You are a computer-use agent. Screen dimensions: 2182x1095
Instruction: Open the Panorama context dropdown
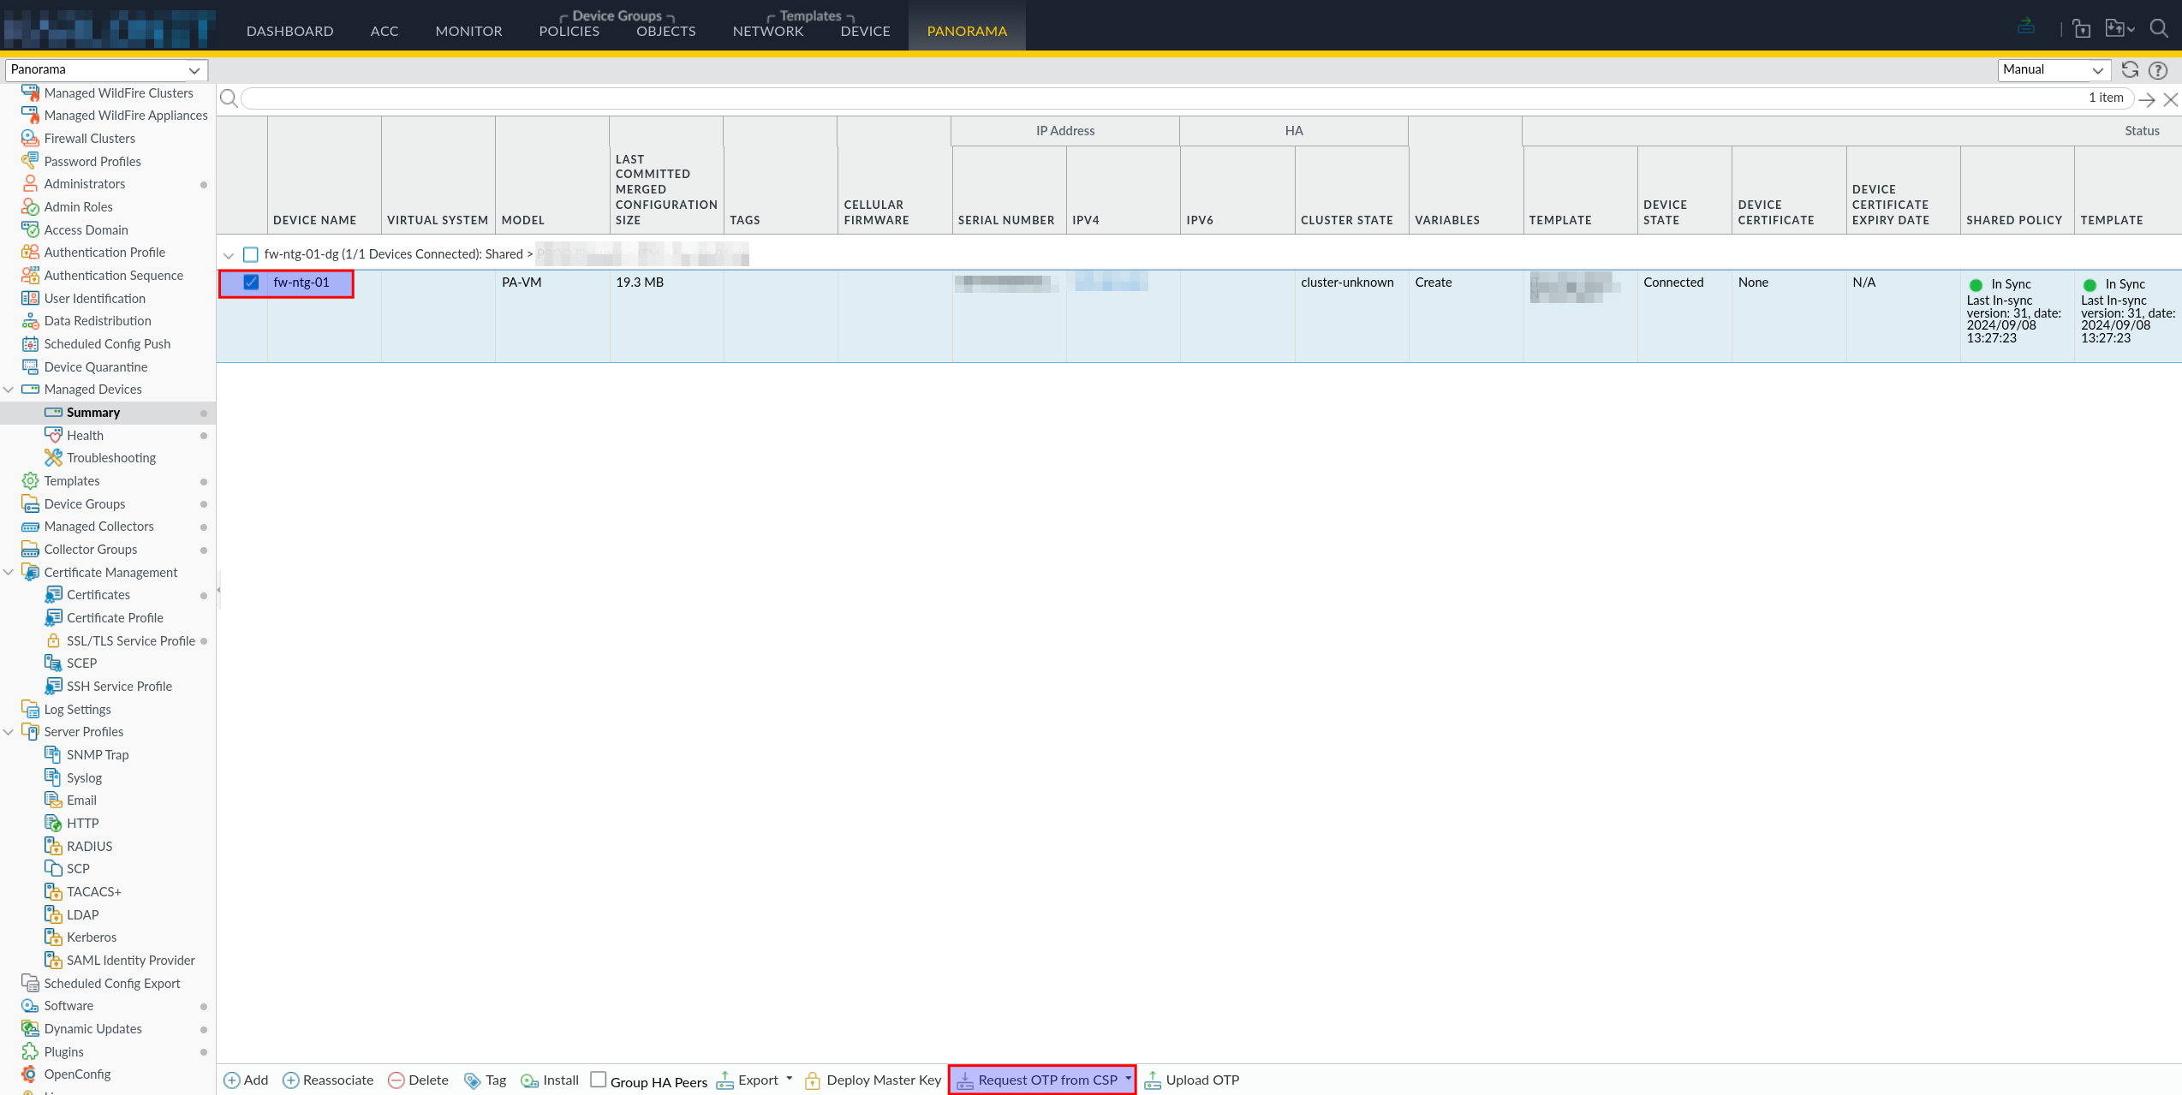point(106,69)
